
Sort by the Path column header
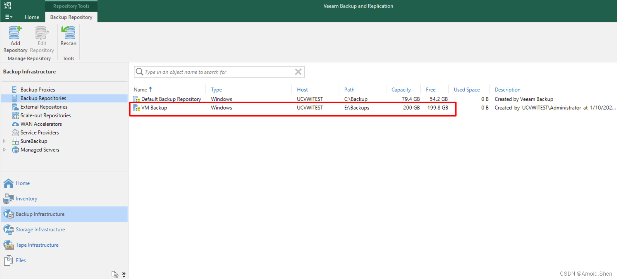tap(349, 90)
